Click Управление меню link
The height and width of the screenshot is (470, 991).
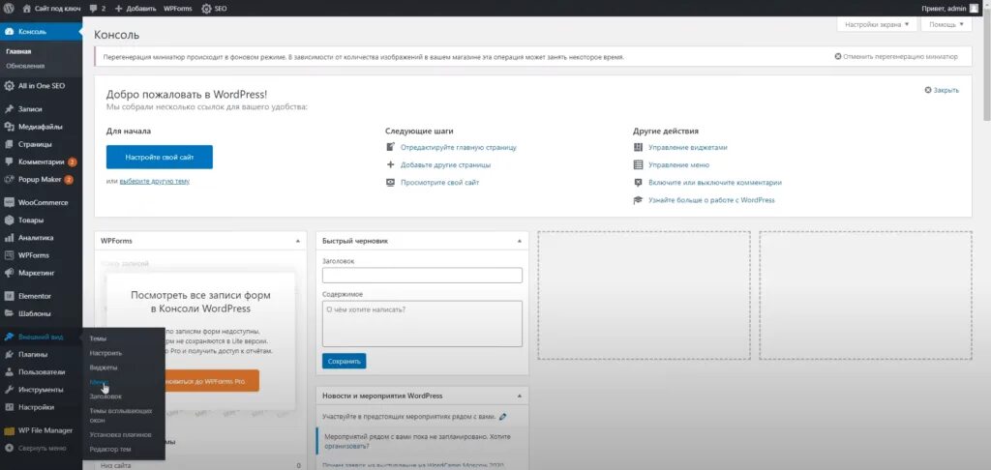coord(678,164)
